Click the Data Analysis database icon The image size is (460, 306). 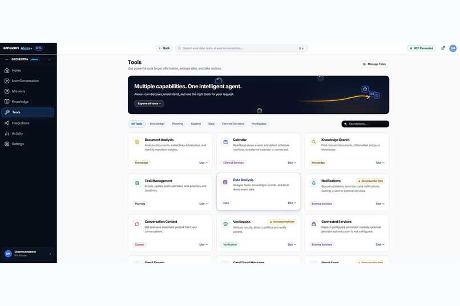click(225, 182)
